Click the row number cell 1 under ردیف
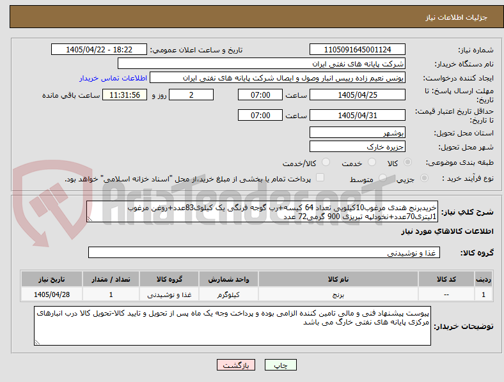The image size is (504, 382). point(484,294)
